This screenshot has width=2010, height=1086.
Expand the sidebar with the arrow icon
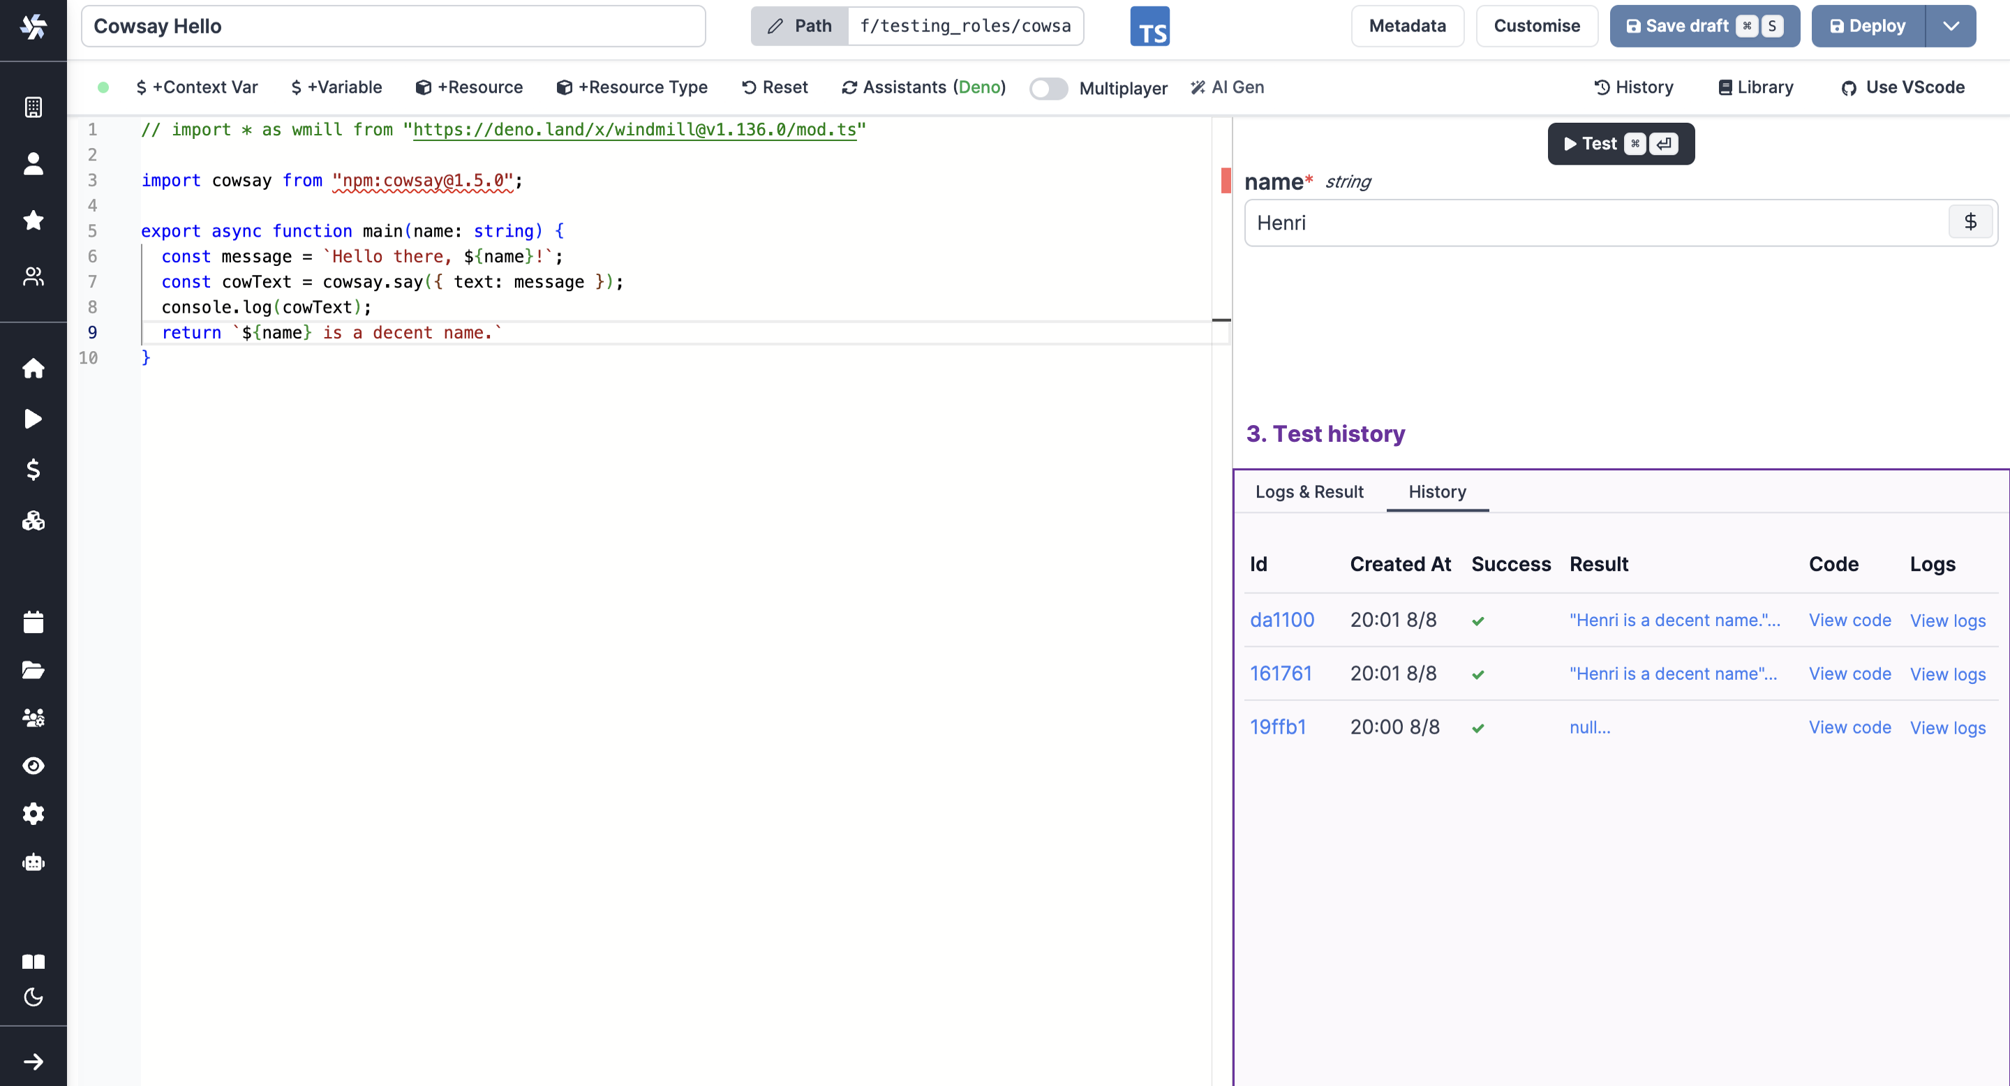tap(33, 1061)
